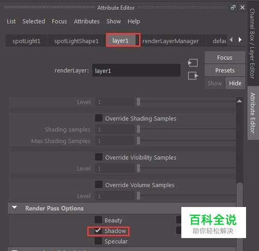Check the Beauty render pass

(x=98, y=220)
